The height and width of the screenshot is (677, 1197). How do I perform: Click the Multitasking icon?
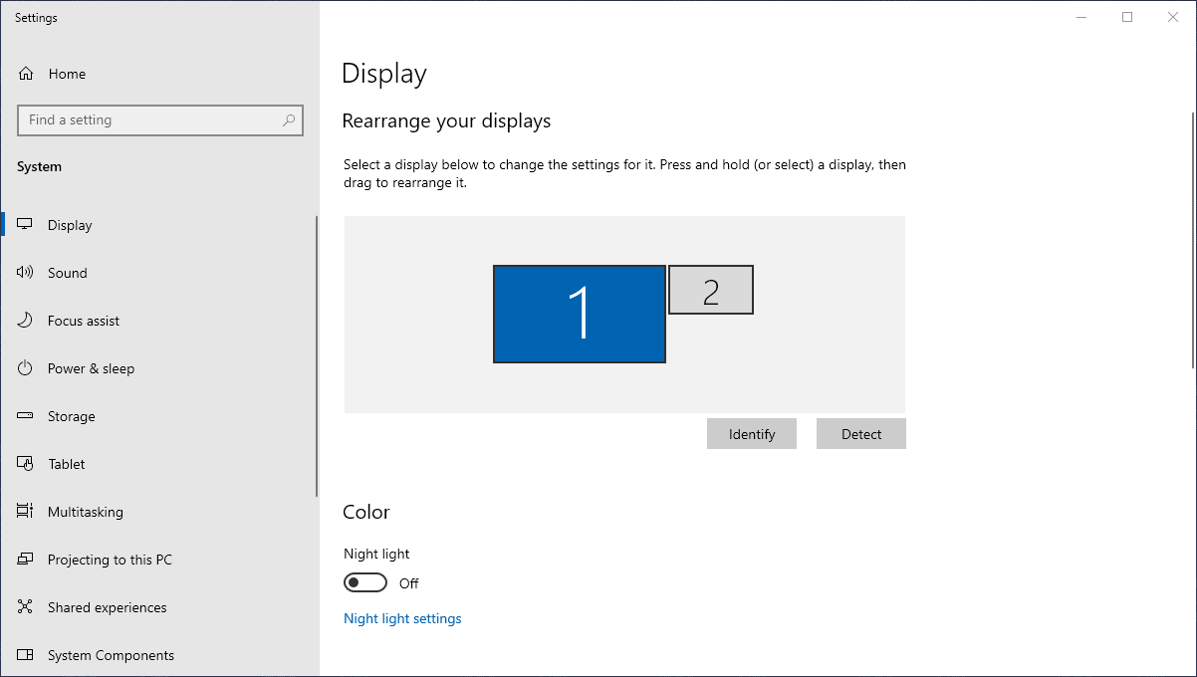[26, 512]
